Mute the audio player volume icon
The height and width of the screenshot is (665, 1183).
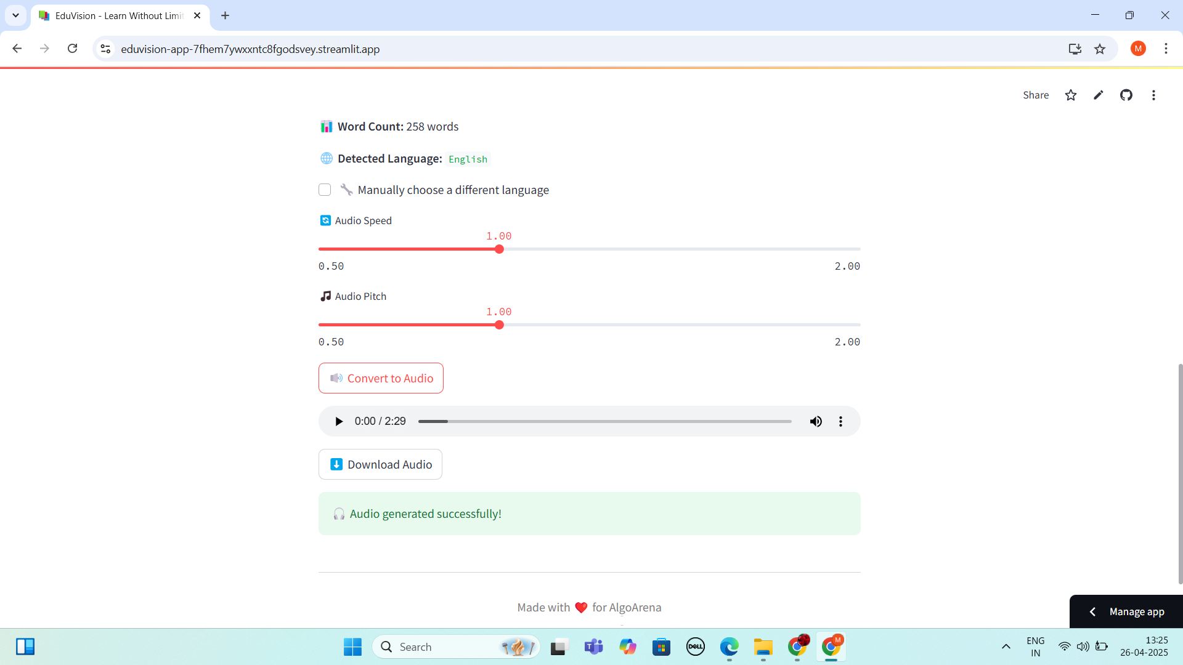pyautogui.click(x=816, y=421)
